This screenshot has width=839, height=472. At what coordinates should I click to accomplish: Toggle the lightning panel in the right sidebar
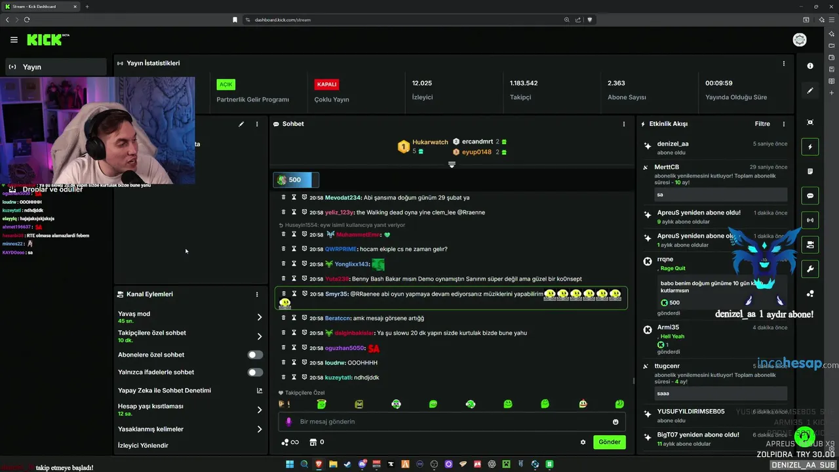(x=810, y=147)
